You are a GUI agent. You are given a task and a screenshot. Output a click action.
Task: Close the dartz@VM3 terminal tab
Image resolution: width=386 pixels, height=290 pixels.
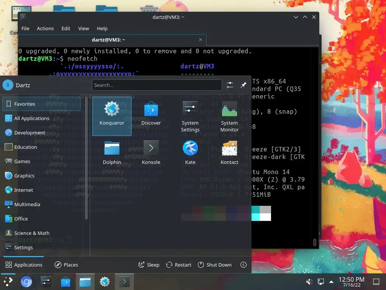[x=201, y=40]
